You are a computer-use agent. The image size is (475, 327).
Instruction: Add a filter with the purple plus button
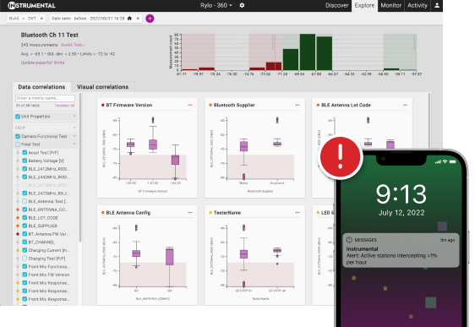150,19
